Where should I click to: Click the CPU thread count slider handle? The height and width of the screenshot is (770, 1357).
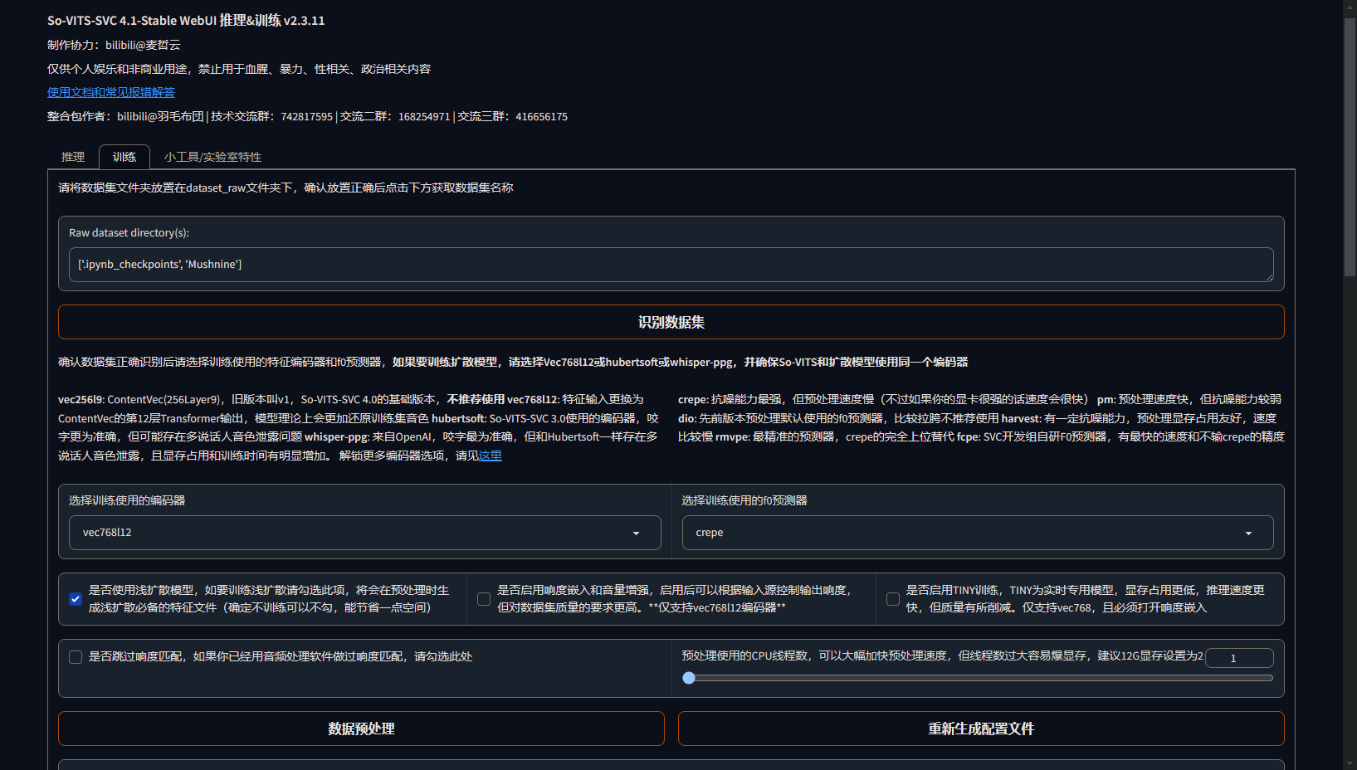[x=689, y=678]
